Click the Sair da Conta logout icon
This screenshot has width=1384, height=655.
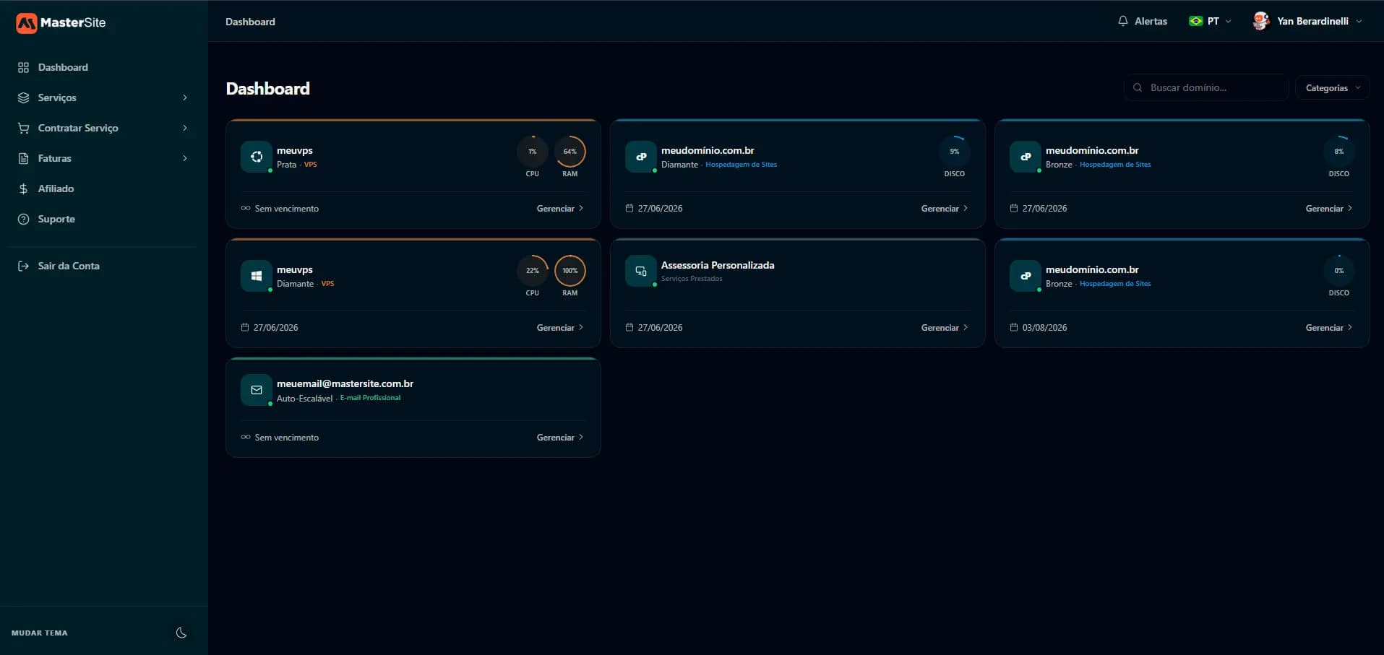coord(23,266)
